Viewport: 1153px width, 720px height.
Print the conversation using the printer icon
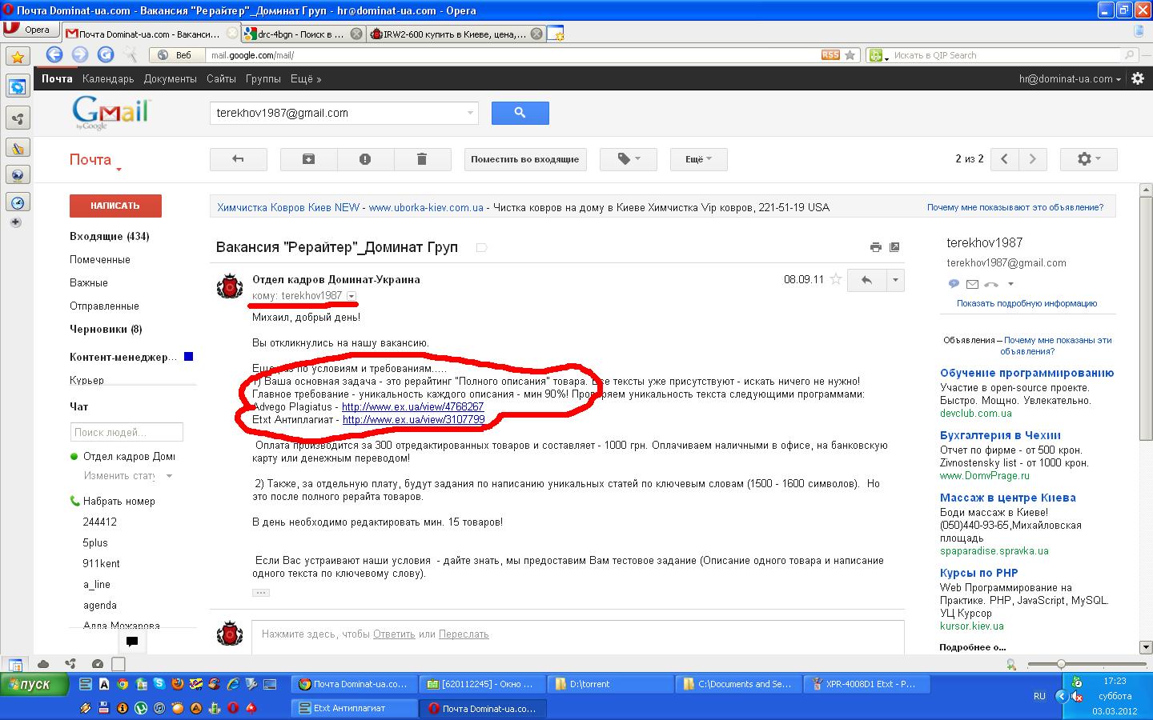876,247
